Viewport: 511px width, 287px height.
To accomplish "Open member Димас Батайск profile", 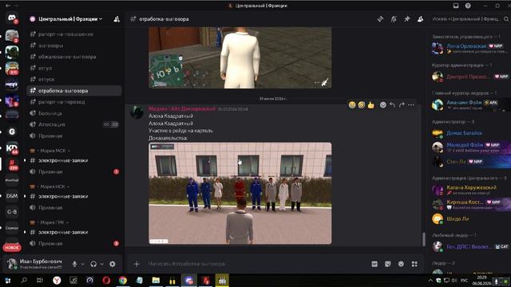I will tap(469, 133).
